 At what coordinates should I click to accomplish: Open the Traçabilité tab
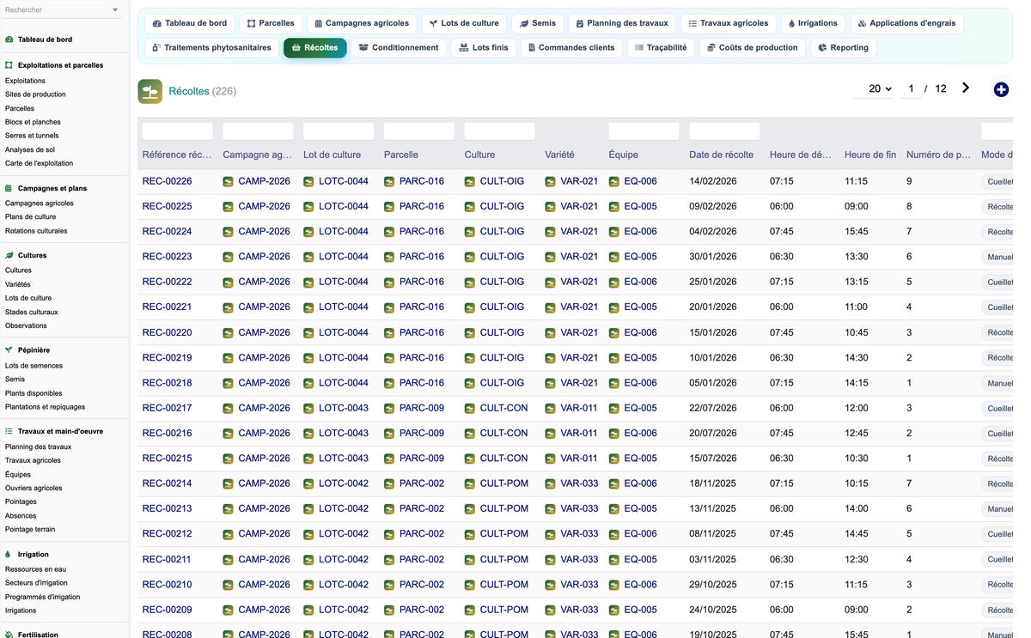[661, 47]
